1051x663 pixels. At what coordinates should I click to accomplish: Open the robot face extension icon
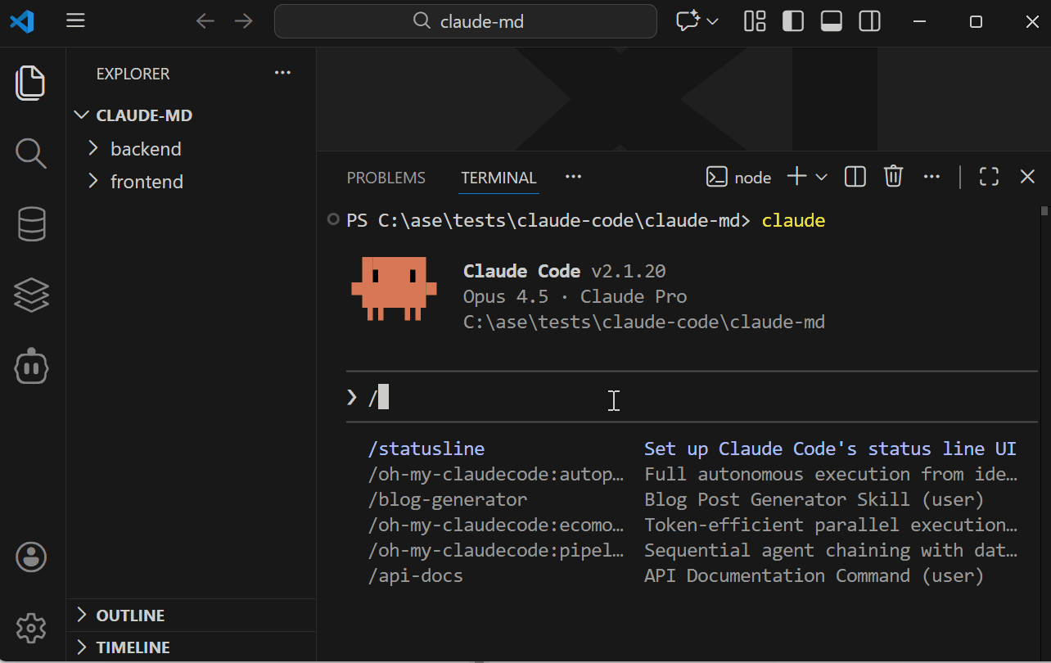(x=31, y=367)
